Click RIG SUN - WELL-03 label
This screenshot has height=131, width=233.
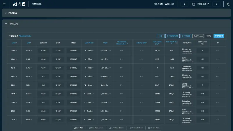pos(164,4)
